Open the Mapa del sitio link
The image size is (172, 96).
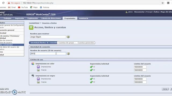[x=166, y=12]
